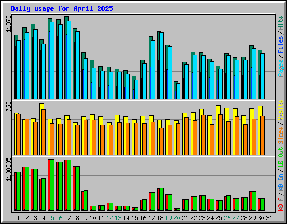
Task: Click day label 1 on the x-axis
Action: click(18, 218)
